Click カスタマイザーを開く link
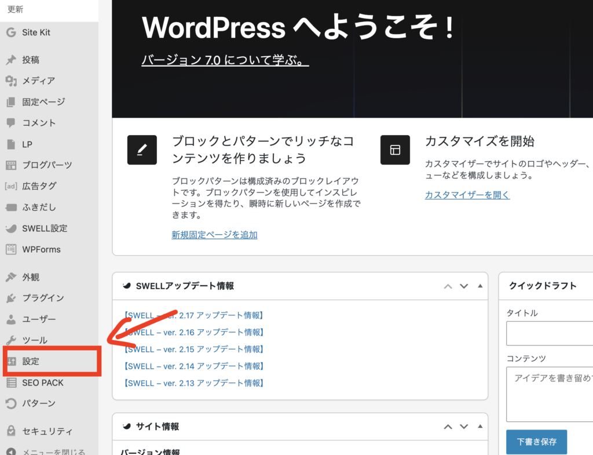 [x=467, y=195]
